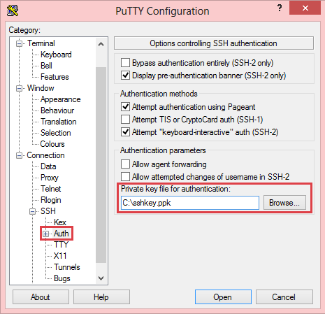
Task: Open TTY settings
Action: click(x=61, y=245)
